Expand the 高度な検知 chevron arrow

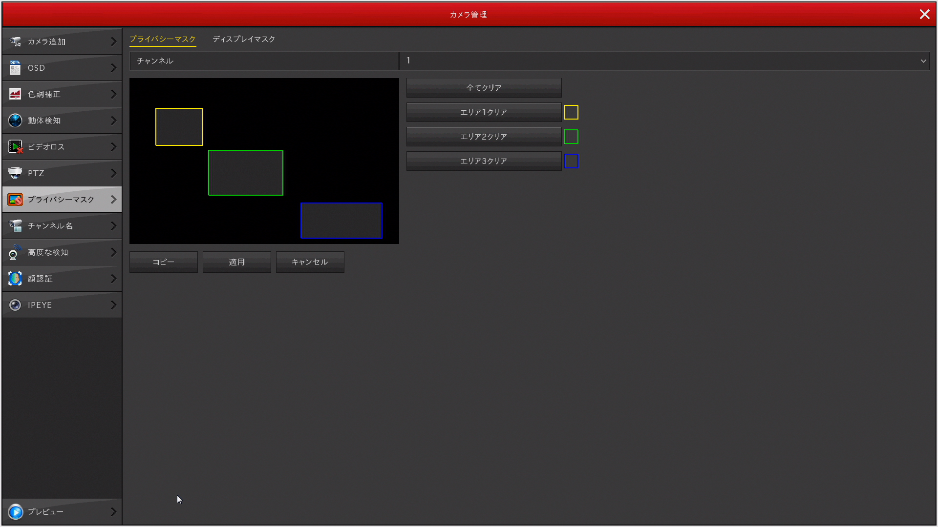(113, 252)
